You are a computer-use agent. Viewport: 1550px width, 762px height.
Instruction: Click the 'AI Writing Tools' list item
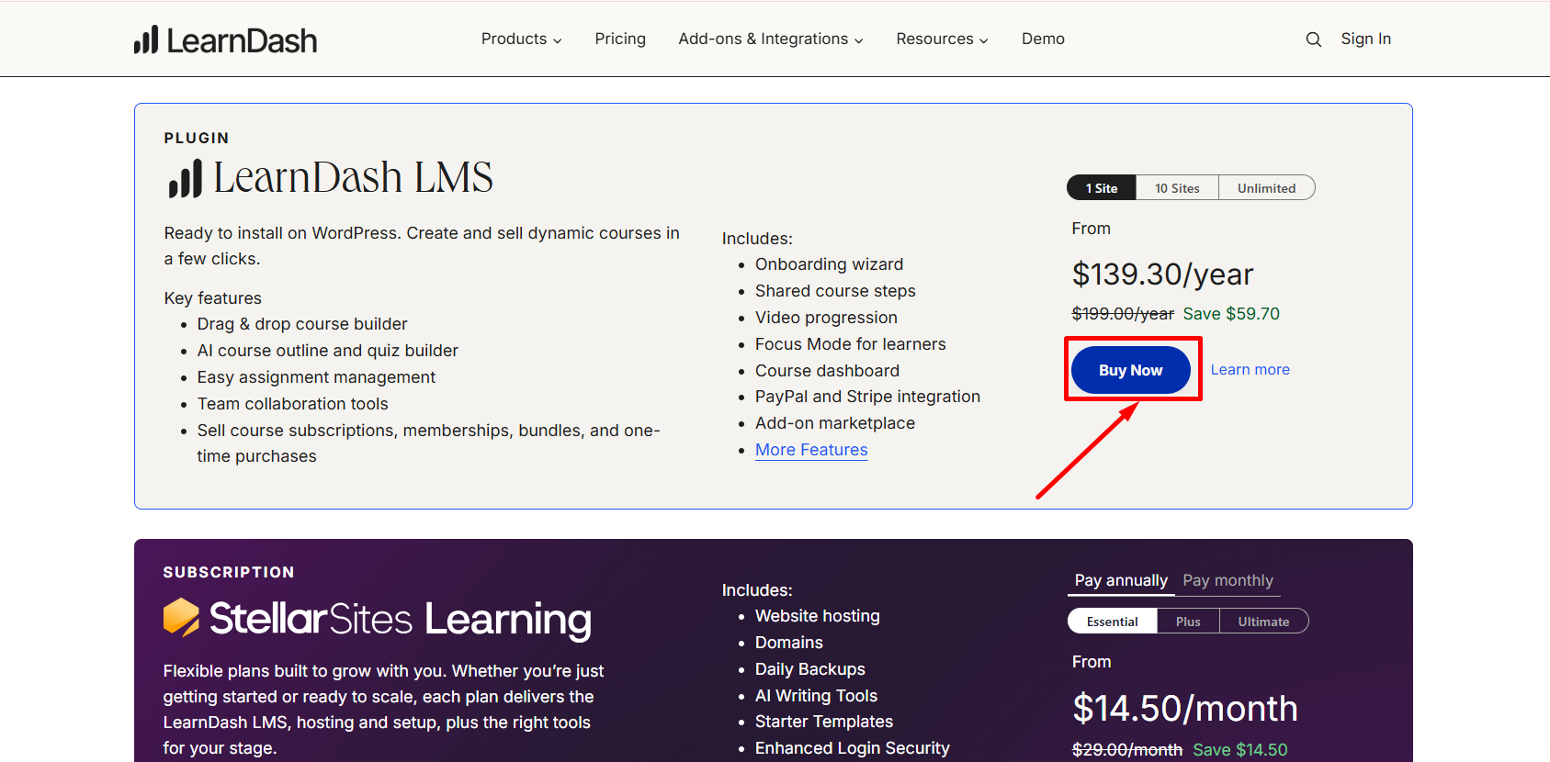[x=816, y=696]
